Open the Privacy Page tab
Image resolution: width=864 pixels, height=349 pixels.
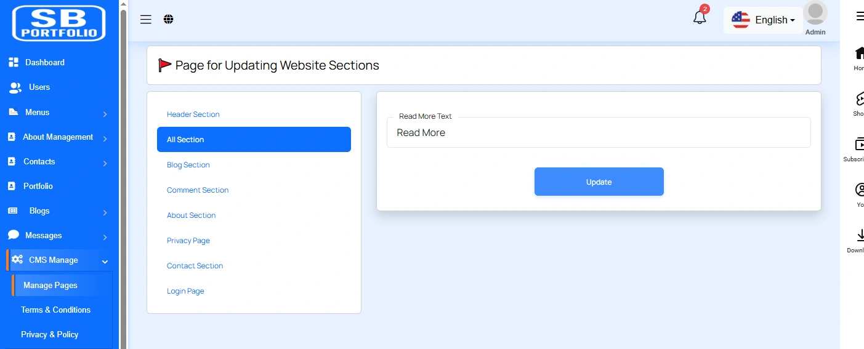point(188,241)
